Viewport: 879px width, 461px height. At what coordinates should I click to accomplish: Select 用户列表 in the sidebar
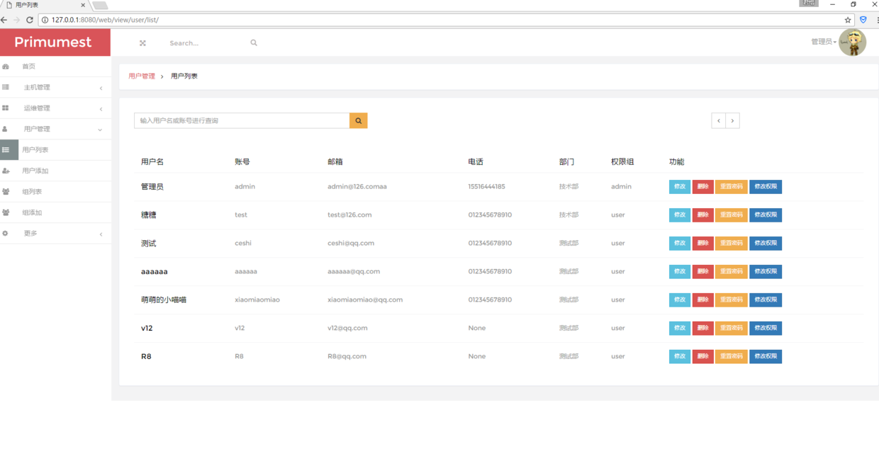(55, 150)
